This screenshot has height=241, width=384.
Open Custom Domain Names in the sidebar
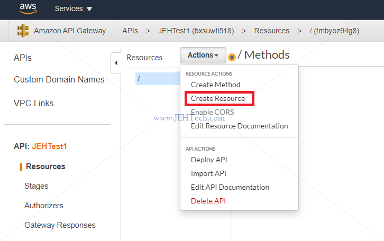(59, 79)
